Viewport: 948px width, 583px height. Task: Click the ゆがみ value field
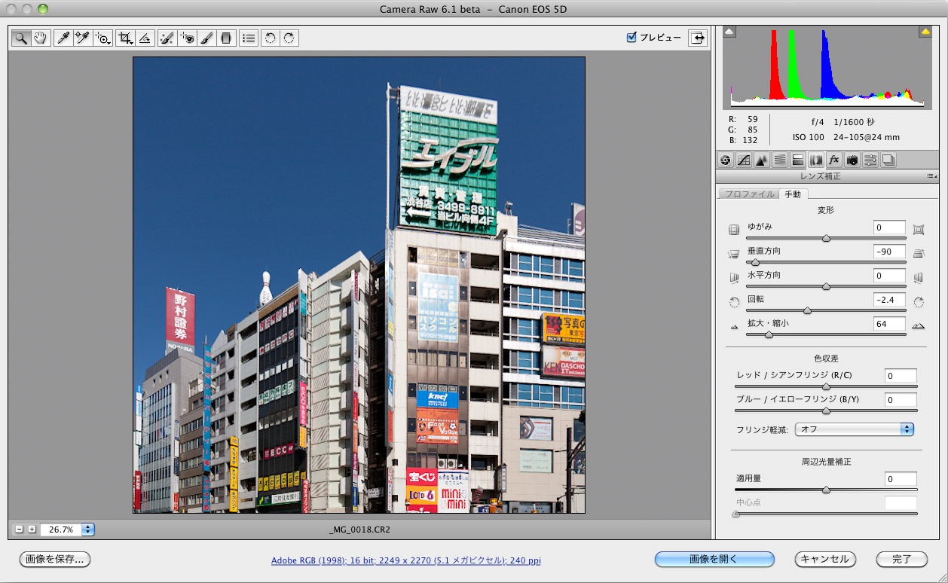pos(889,227)
